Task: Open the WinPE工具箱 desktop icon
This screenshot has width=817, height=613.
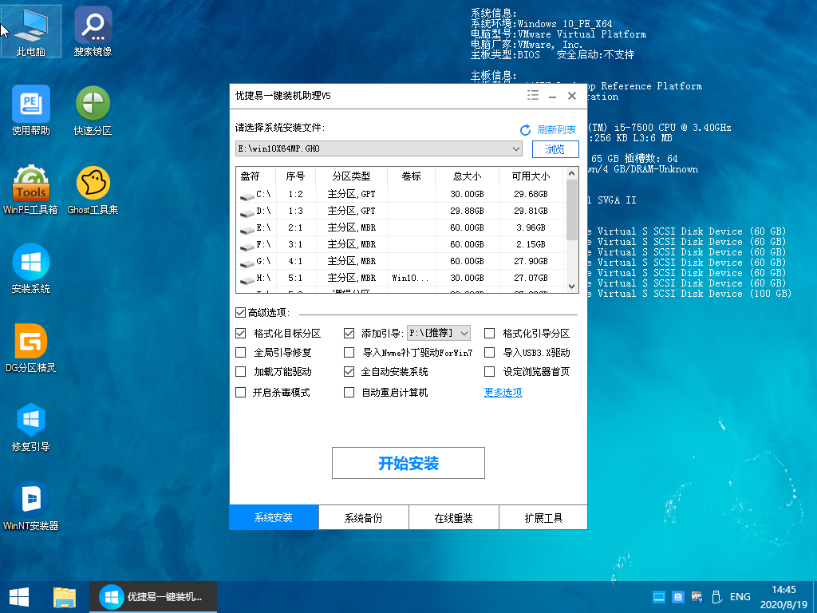Action: coord(31,189)
